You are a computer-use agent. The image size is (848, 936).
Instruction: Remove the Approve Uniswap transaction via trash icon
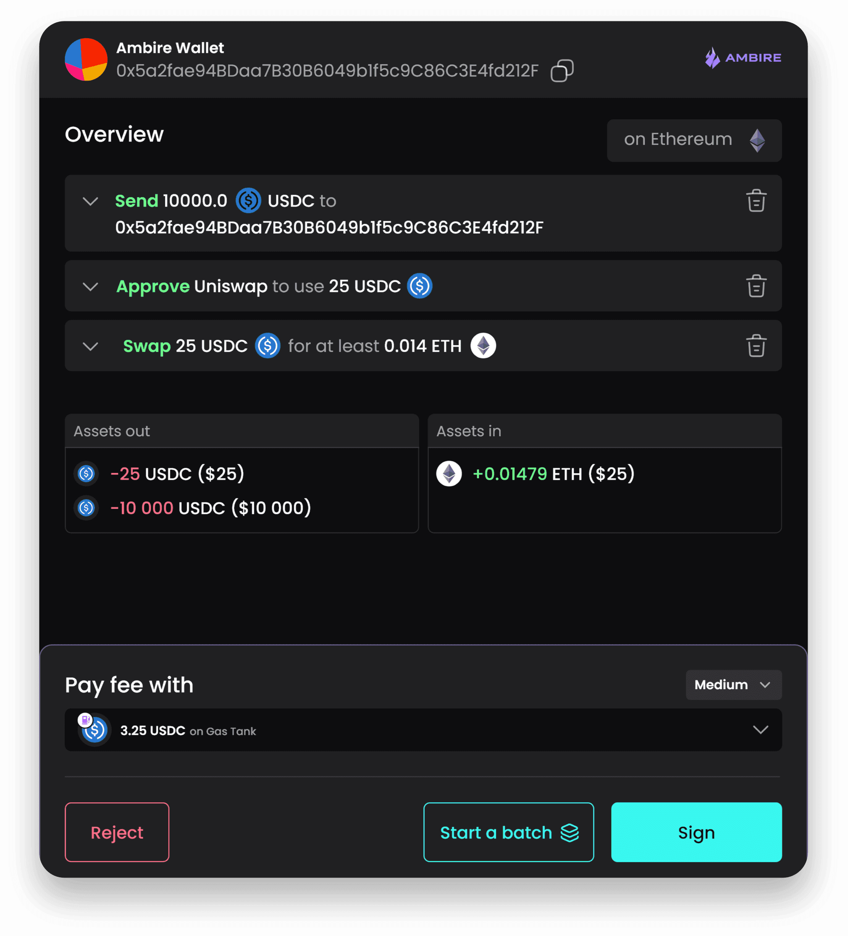[756, 286]
